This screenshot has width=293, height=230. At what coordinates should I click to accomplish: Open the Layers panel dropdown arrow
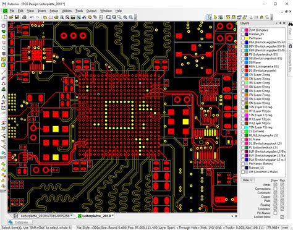point(276,23)
